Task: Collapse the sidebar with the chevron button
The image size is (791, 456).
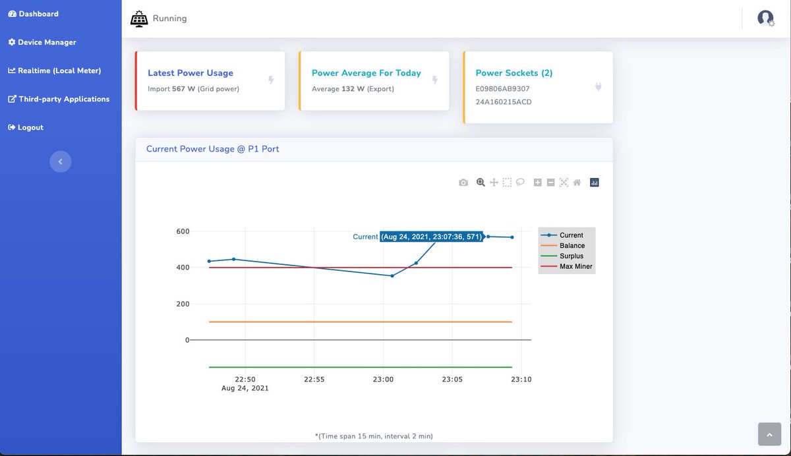Action: coord(61,161)
